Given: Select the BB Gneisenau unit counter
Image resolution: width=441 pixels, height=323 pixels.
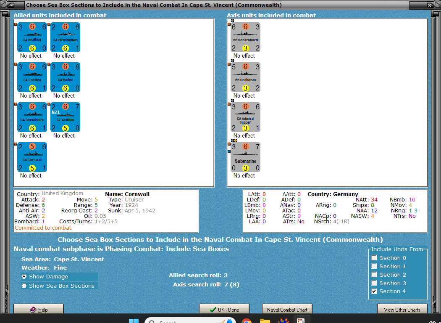Looking at the screenshot, I should (x=246, y=77).
